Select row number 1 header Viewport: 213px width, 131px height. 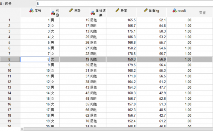(x=10, y=20)
